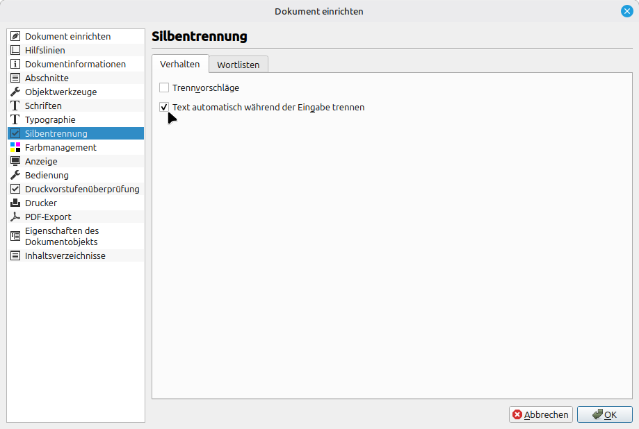Enable the Trennvorschläge checkbox

click(x=164, y=88)
